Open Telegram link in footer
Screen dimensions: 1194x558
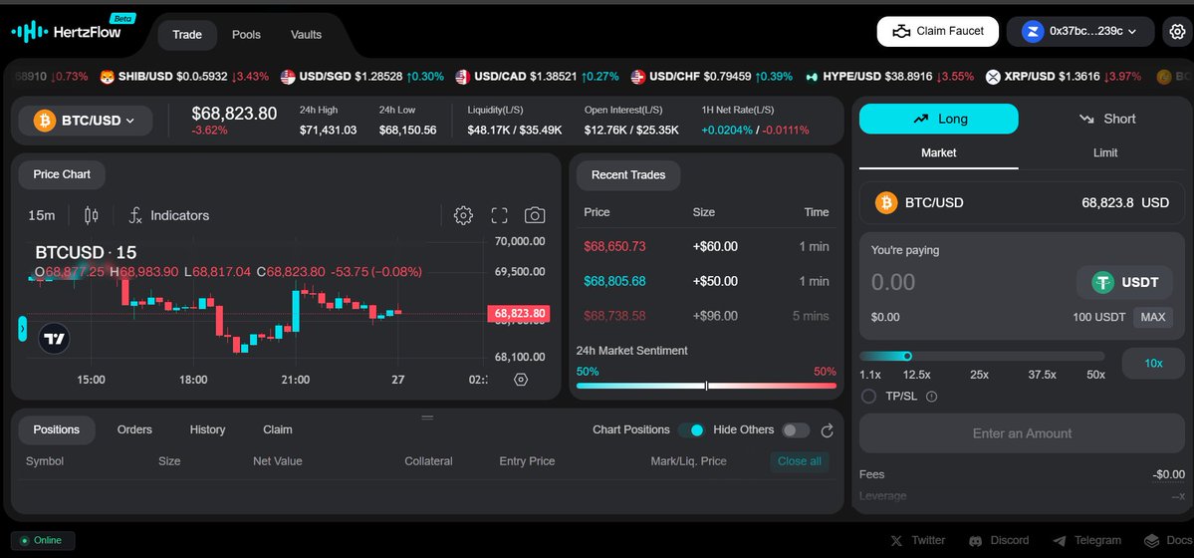click(1086, 540)
